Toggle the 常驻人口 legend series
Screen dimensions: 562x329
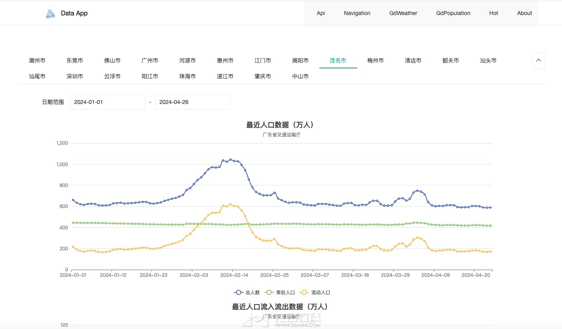[280, 293]
